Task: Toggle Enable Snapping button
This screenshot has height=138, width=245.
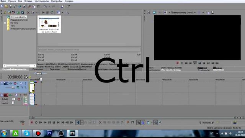Action: tap(139, 122)
